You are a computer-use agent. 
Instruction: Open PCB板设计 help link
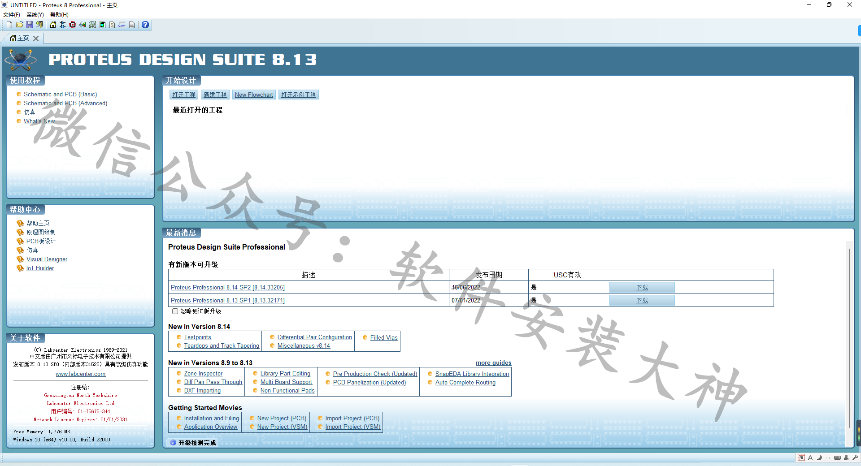click(41, 241)
